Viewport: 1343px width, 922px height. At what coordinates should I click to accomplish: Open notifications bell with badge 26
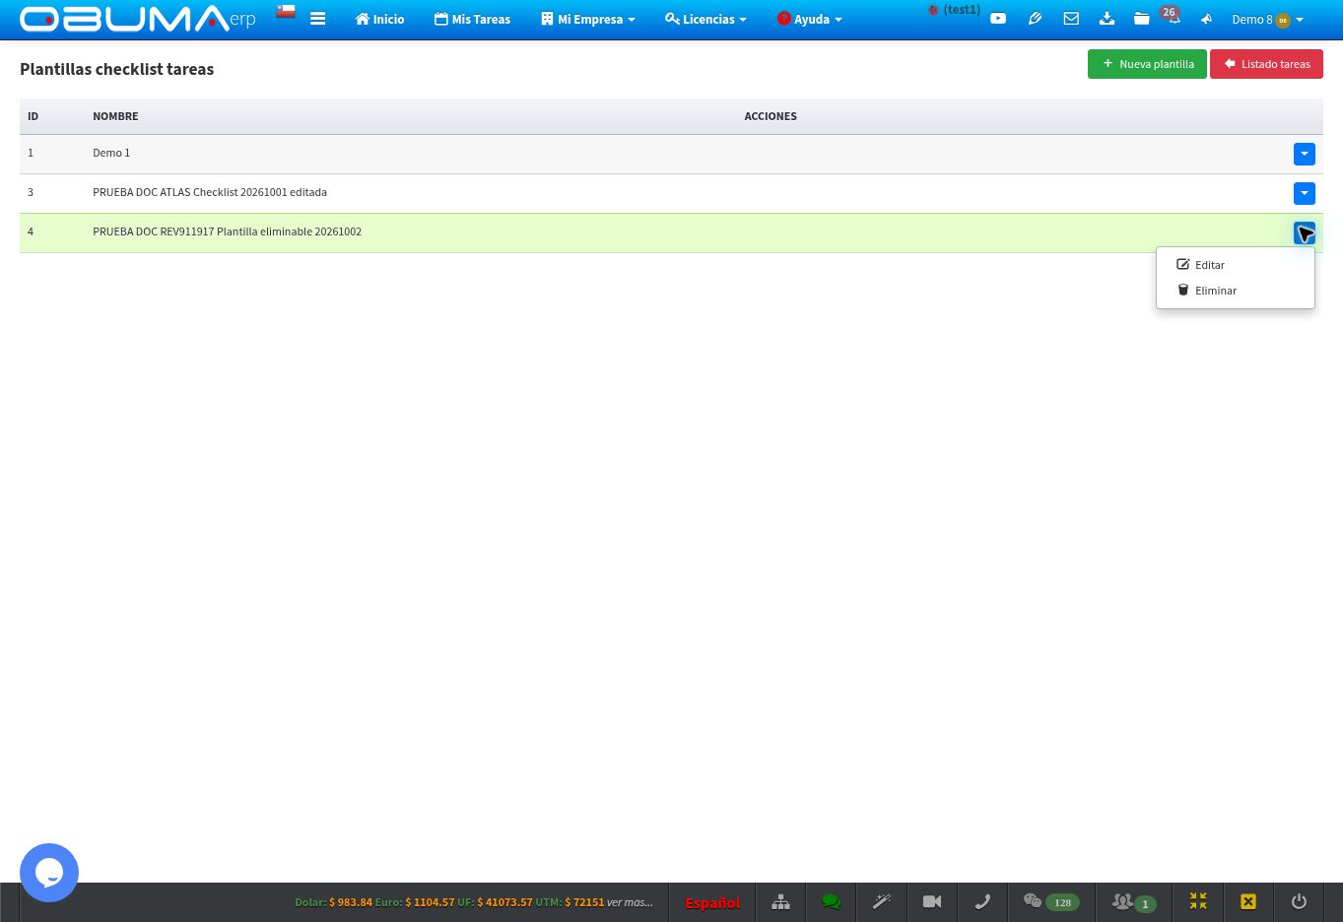[x=1172, y=17]
